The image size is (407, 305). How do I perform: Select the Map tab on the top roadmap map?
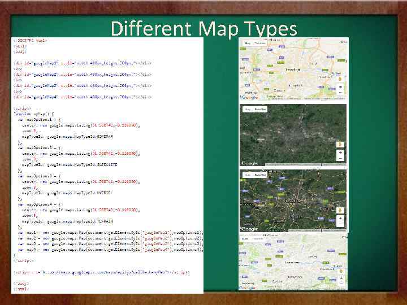click(248, 43)
